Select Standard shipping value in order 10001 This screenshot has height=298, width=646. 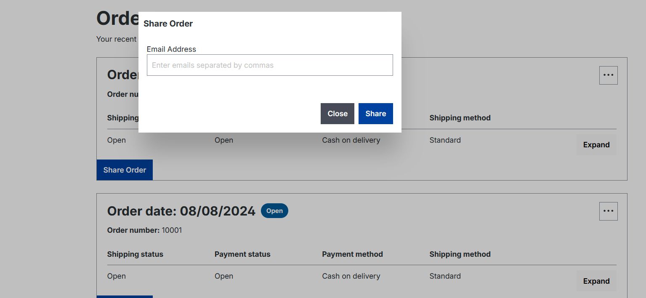pos(445,276)
